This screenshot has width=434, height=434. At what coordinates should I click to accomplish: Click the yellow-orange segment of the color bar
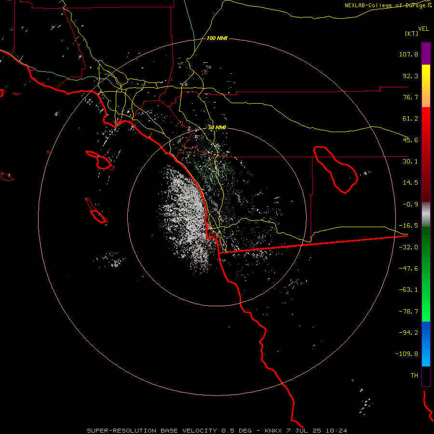426,86
